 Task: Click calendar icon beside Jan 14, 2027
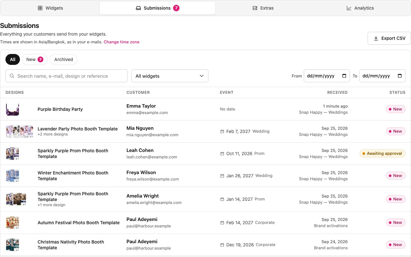click(x=222, y=199)
